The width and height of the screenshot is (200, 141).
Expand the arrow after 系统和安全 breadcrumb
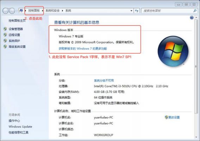tap(63, 11)
